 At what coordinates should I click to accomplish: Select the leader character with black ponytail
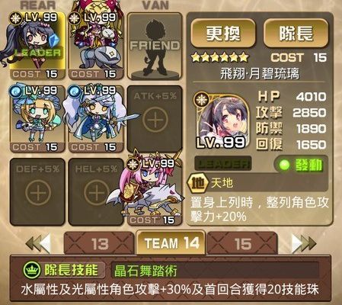[x=37, y=46]
